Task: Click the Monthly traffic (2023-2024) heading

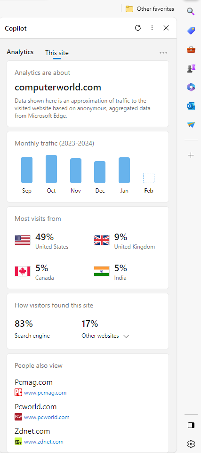Action: (54, 143)
